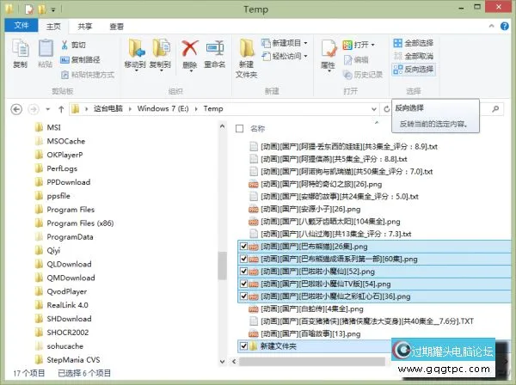Screen dimensions: 516x385
Task: Click Paste shortcut (粘贴快捷方式) item
Action: (x=88, y=75)
